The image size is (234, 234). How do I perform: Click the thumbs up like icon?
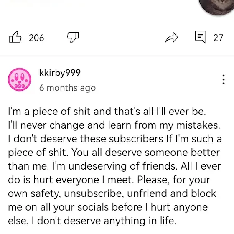[15, 37]
